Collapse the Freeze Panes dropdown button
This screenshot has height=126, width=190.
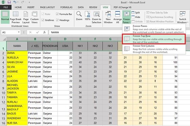(126, 17)
